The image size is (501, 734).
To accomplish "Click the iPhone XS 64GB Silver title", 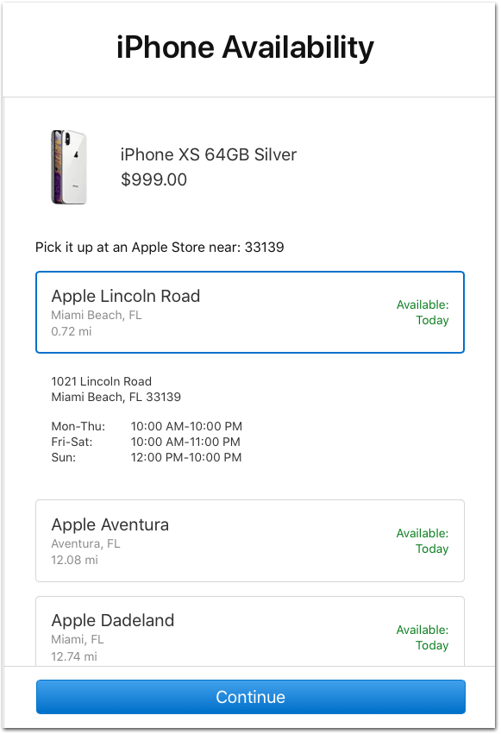I will (x=208, y=154).
